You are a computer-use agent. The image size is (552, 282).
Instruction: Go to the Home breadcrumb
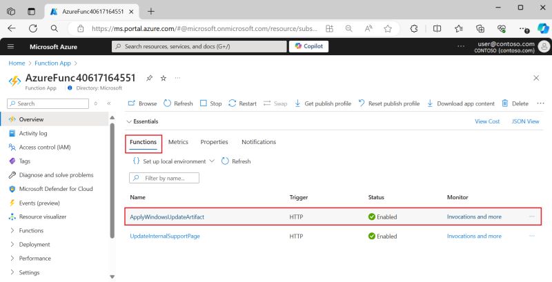17,63
